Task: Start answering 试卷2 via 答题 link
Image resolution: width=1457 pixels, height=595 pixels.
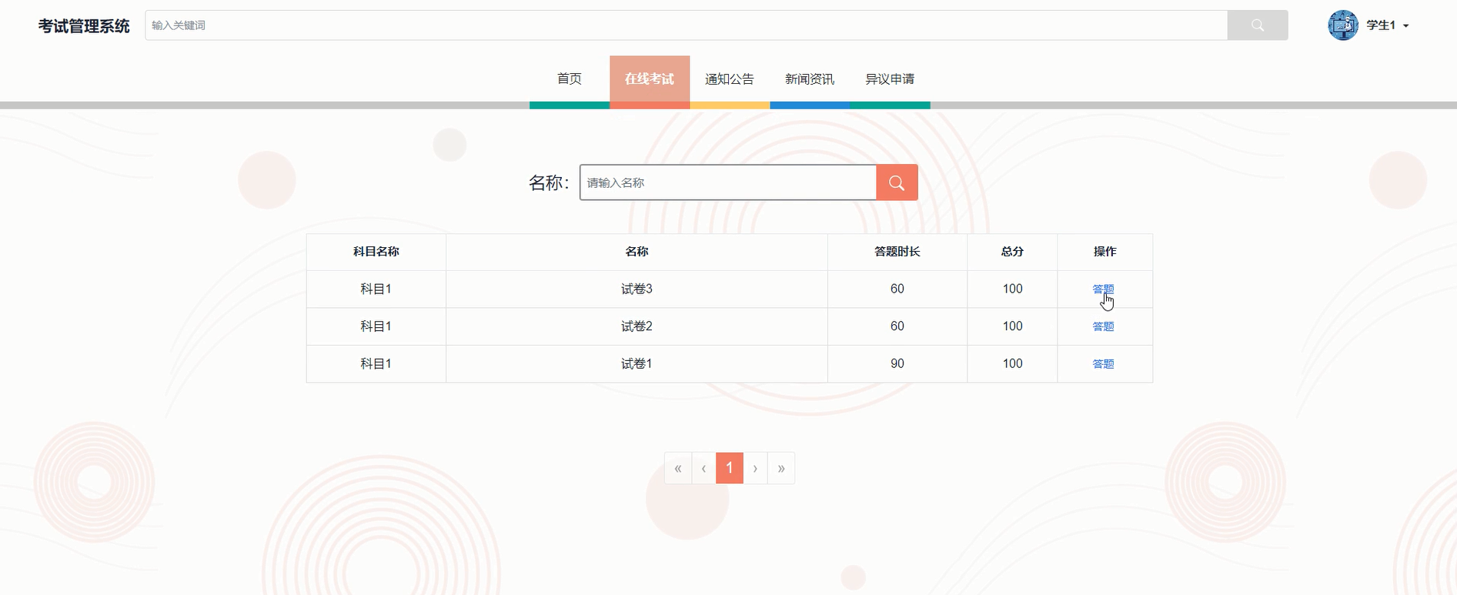Action: [1103, 326]
